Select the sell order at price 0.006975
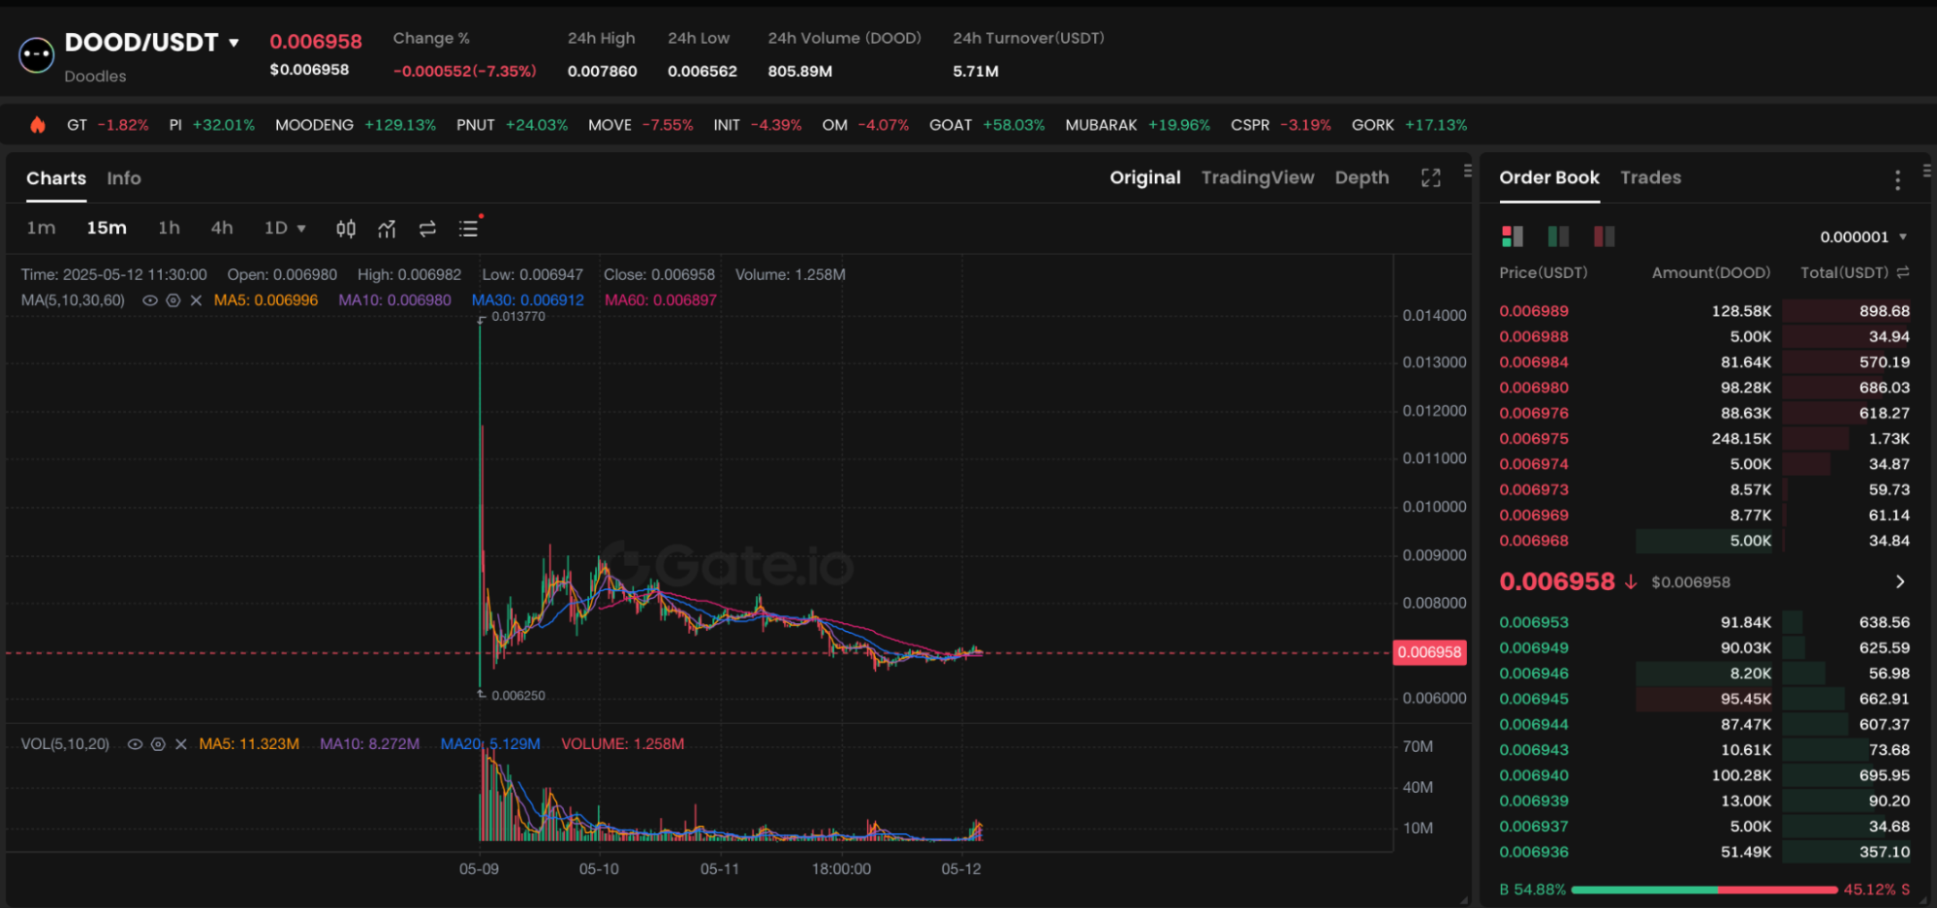The height and width of the screenshot is (909, 1937). point(1704,439)
